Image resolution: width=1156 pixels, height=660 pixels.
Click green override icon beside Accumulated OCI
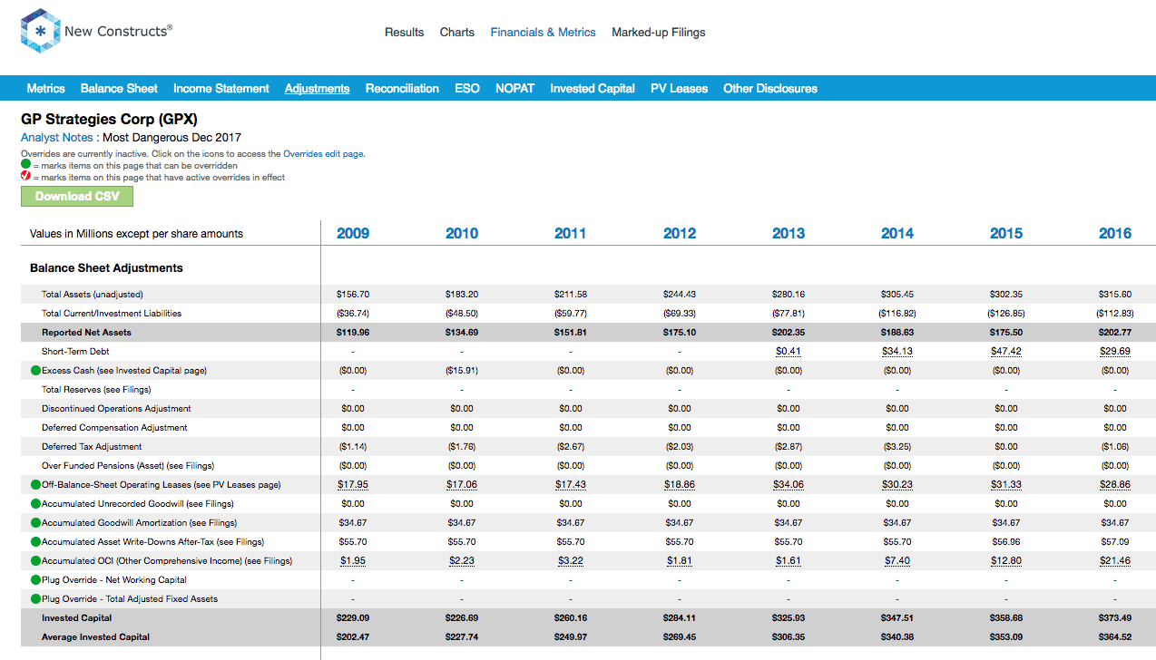tap(36, 561)
